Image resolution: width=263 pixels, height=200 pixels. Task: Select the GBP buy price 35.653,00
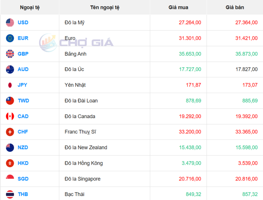[190, 54]
